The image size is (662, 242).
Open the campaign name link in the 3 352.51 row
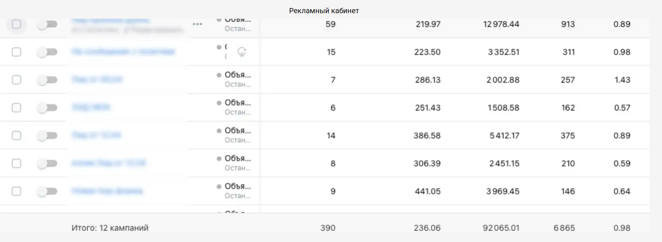[123, 52]
